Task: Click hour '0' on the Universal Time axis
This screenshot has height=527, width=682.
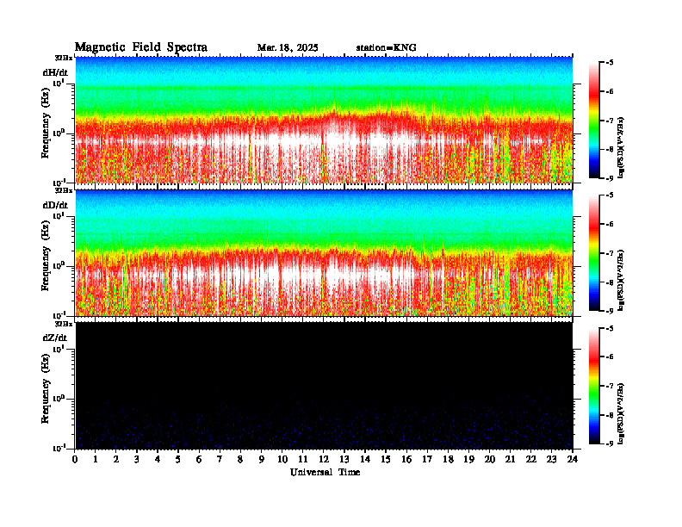Action: (x=75, y=459)
